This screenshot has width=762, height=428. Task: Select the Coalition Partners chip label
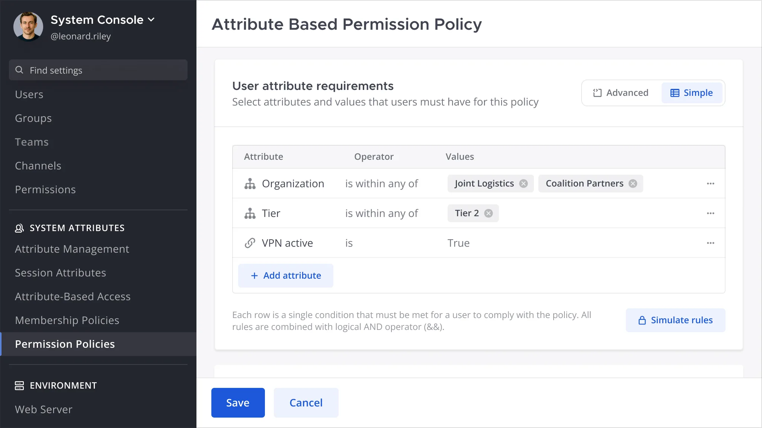tap(585, 184)
